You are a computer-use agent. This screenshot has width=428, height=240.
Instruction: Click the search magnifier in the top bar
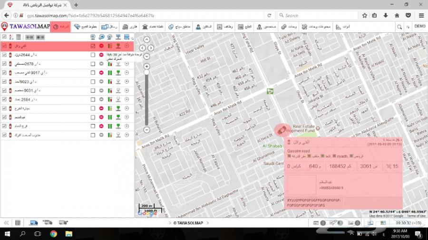pos(399,27)
